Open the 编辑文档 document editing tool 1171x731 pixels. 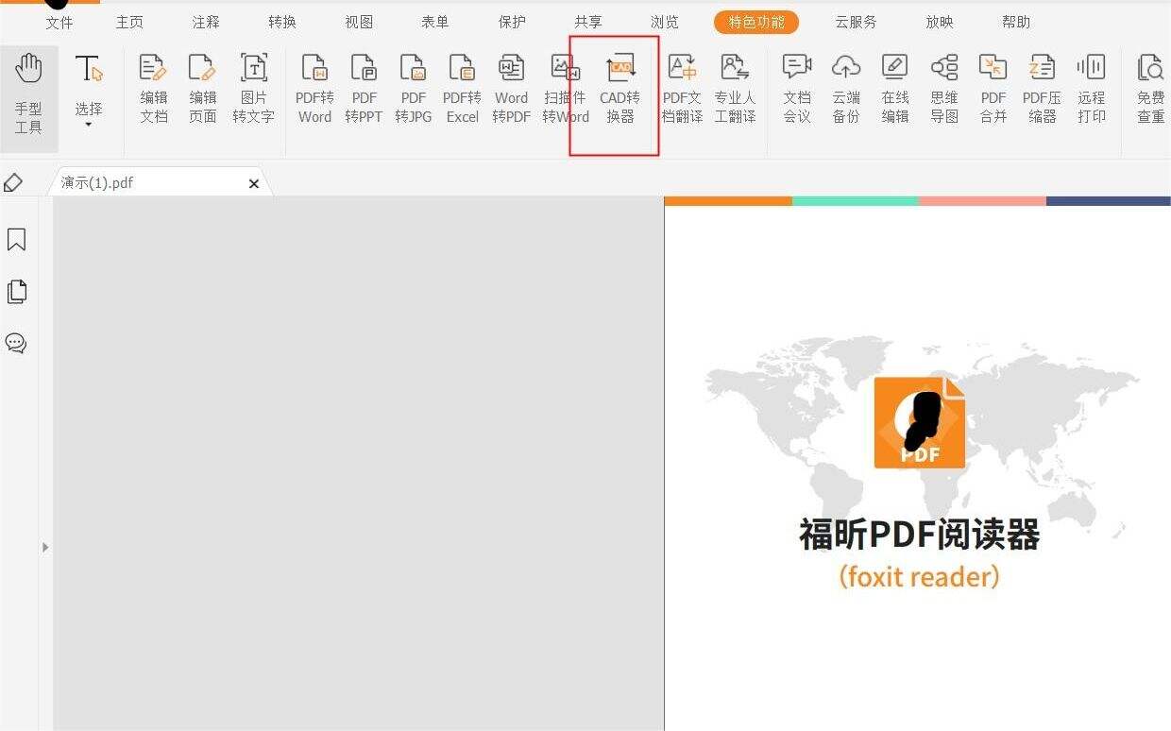tap(153, 90)
